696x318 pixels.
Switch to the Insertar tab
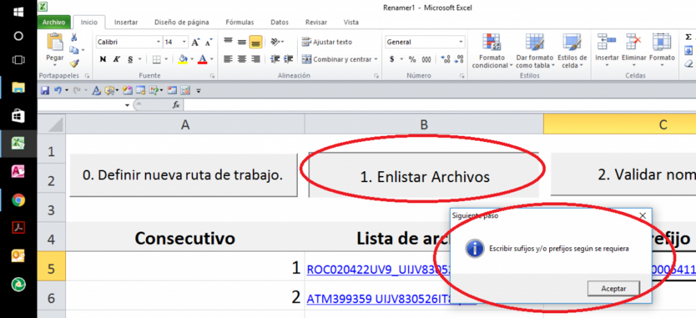tap(126, 22)
